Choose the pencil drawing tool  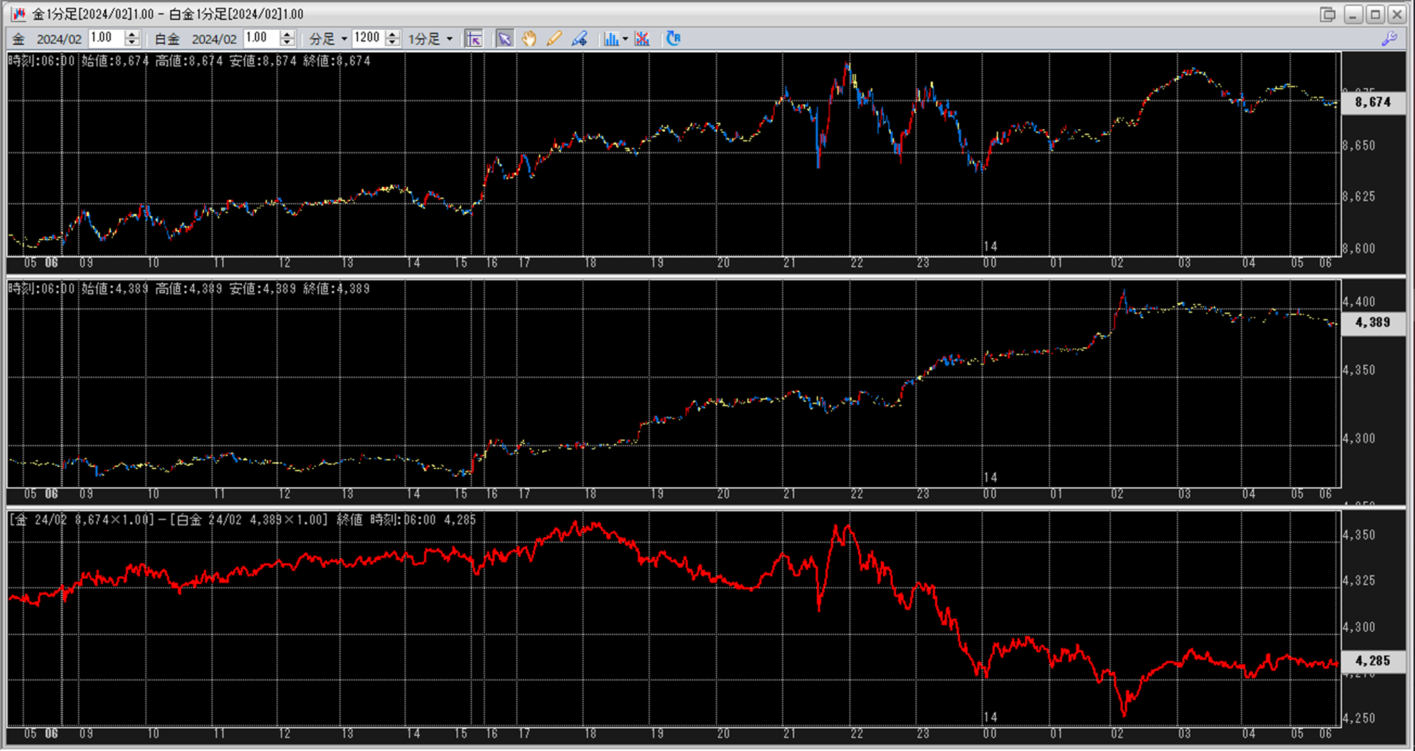[554, 39]
